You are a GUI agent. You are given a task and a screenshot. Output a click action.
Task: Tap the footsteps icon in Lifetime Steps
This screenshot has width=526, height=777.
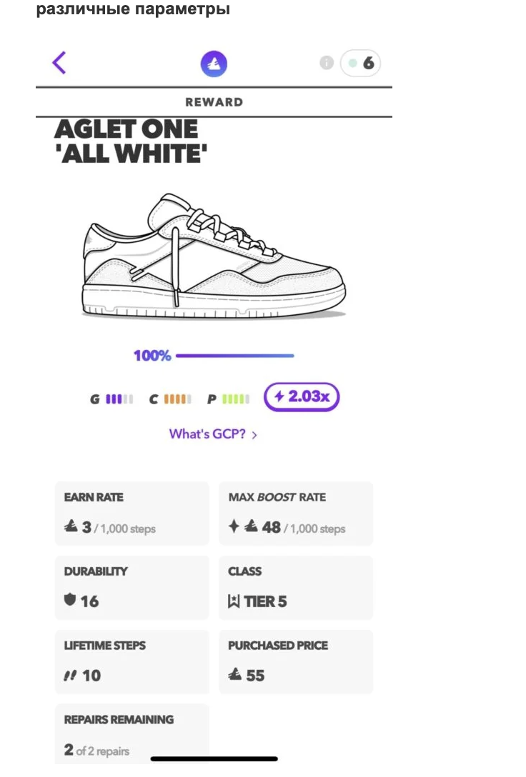[x=70, y=675]
